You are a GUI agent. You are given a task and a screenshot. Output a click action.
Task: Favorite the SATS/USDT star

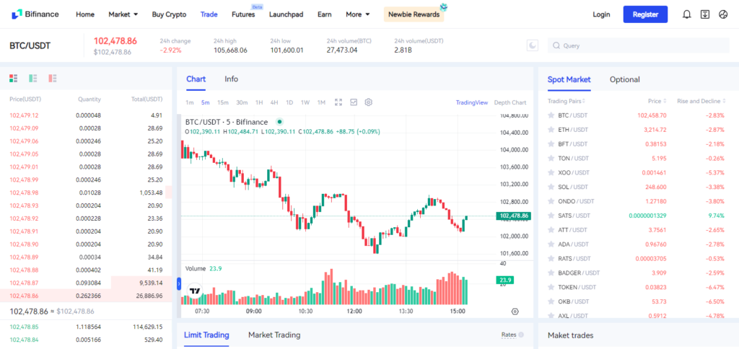551,216
